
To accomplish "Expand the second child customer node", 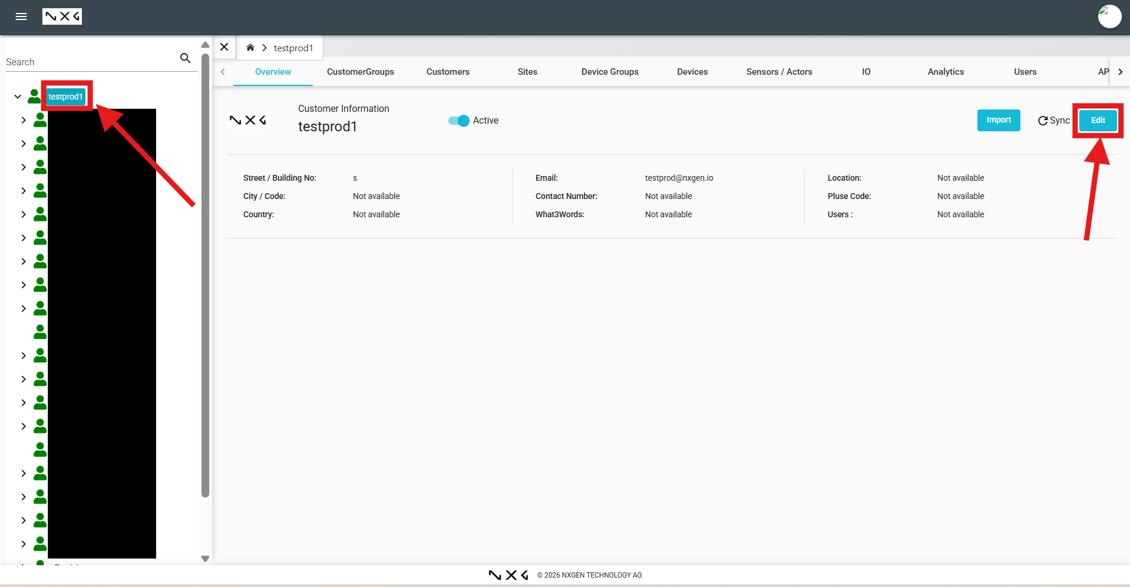I will [x=24, y=144].
